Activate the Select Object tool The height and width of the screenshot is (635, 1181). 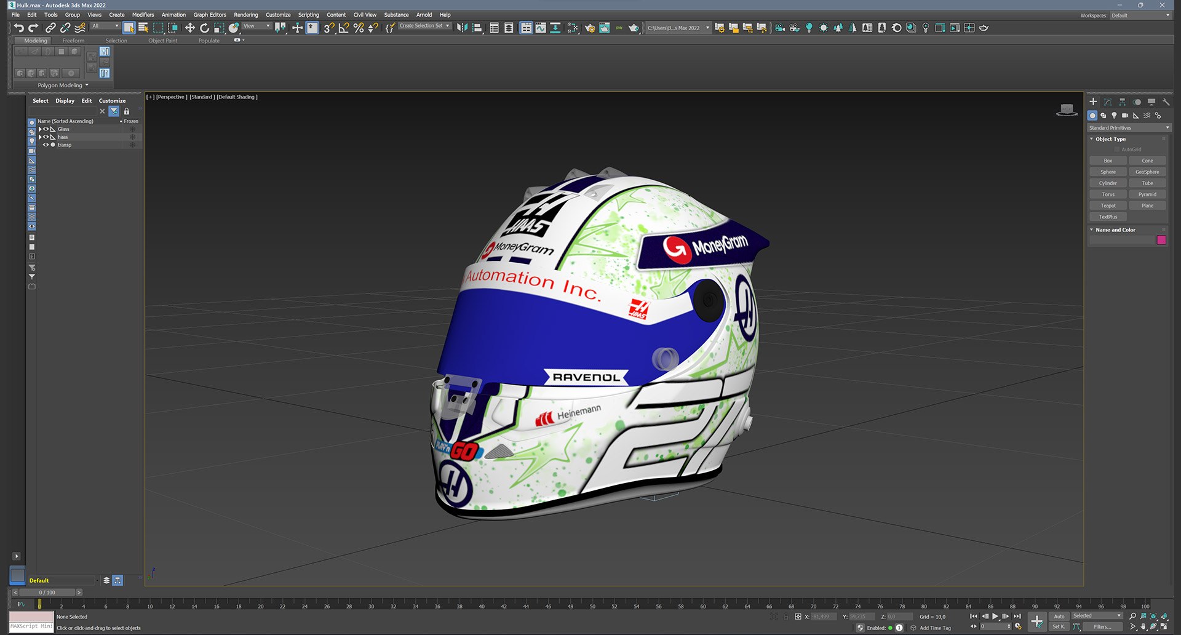pyautogui.click(x=129, y=28)
